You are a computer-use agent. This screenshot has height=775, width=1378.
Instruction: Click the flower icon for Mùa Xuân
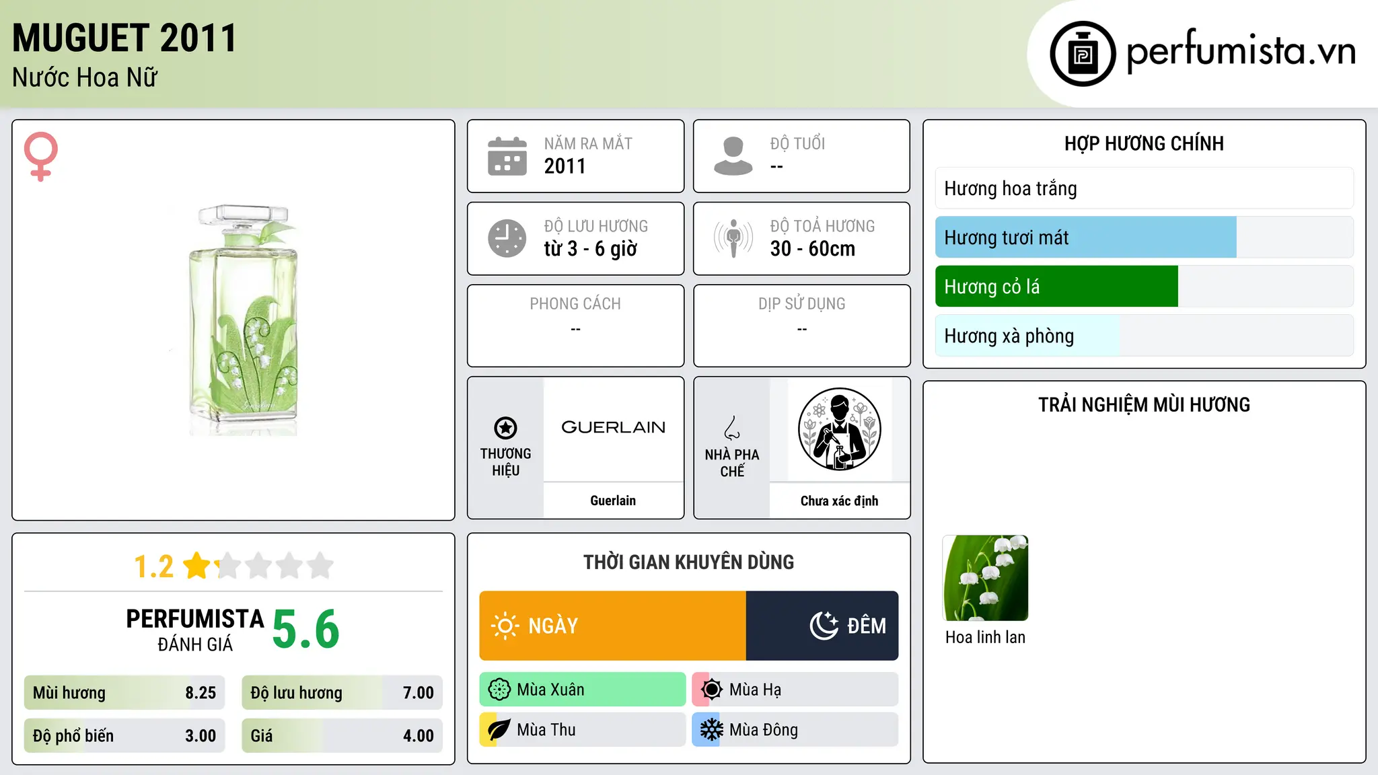pyautogui.click(x=499, y=690)
